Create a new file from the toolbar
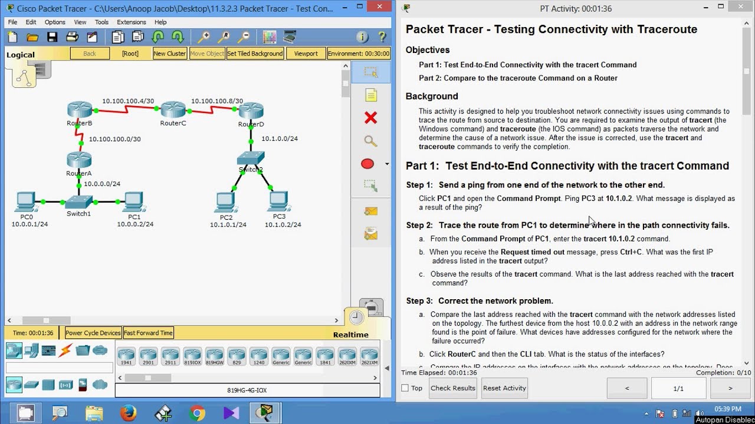 coord(13,38)
